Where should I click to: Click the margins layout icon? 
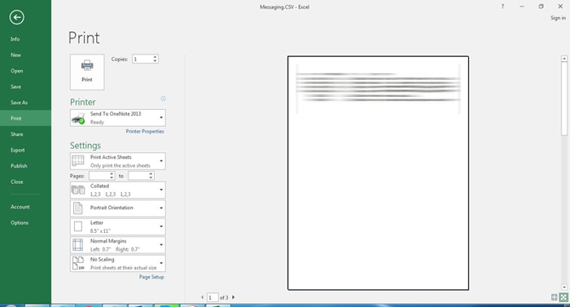(78, 245)
